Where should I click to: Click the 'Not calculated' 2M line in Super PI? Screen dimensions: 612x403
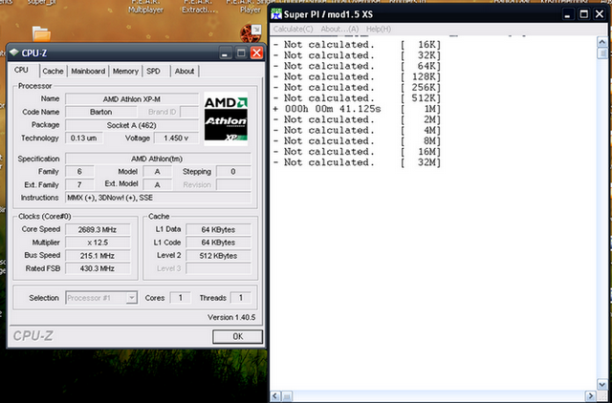[x=357, y=119]
